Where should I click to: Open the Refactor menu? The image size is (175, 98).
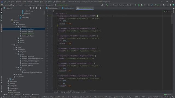tap(36, 2)
